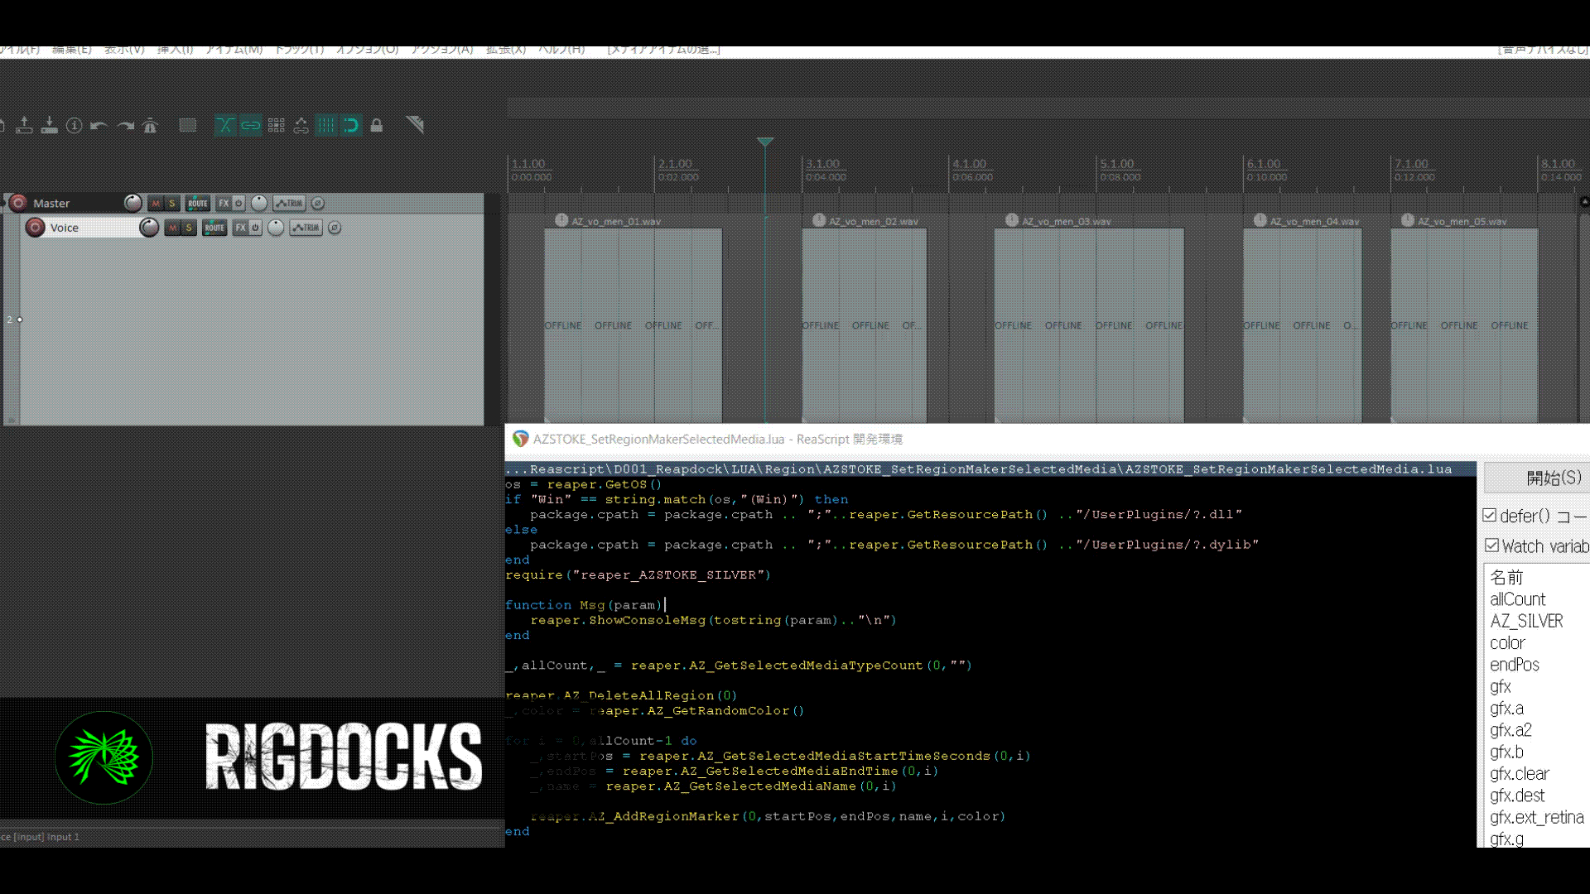1590x894 pixels.
Task: Toggle the metronome icon
Action: pyautogui.click(x=150, y=126)
